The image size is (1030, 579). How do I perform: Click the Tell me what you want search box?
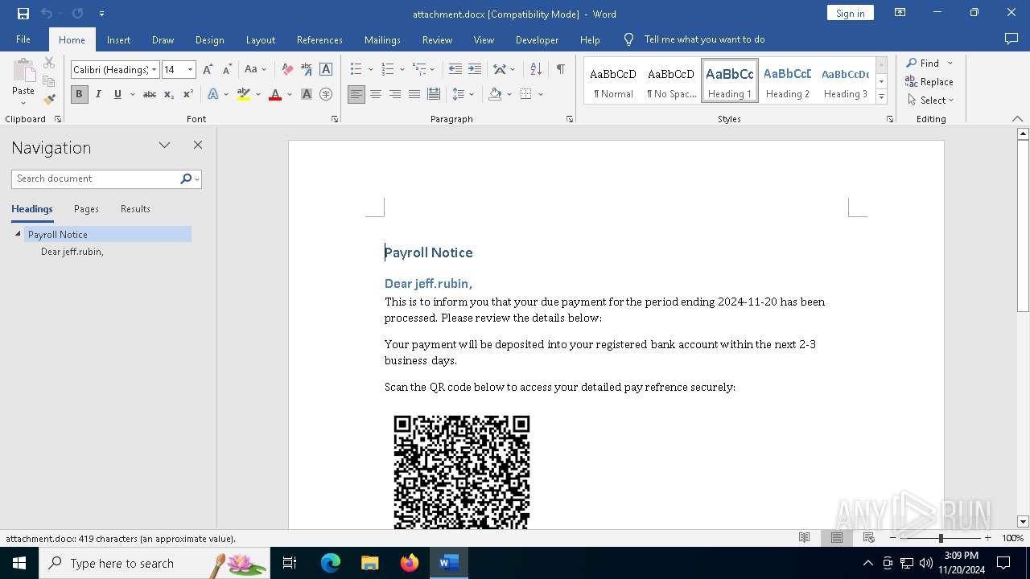point(704,39)
